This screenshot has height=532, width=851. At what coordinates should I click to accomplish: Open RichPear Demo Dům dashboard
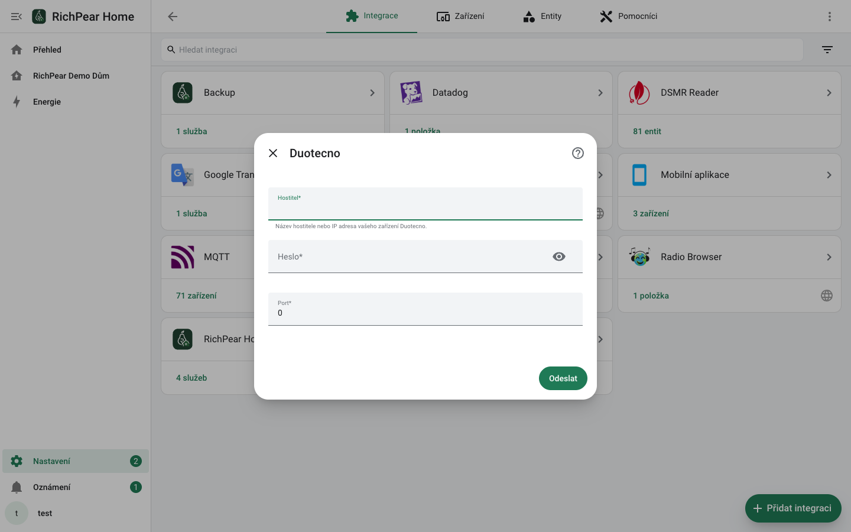point(76,76)
